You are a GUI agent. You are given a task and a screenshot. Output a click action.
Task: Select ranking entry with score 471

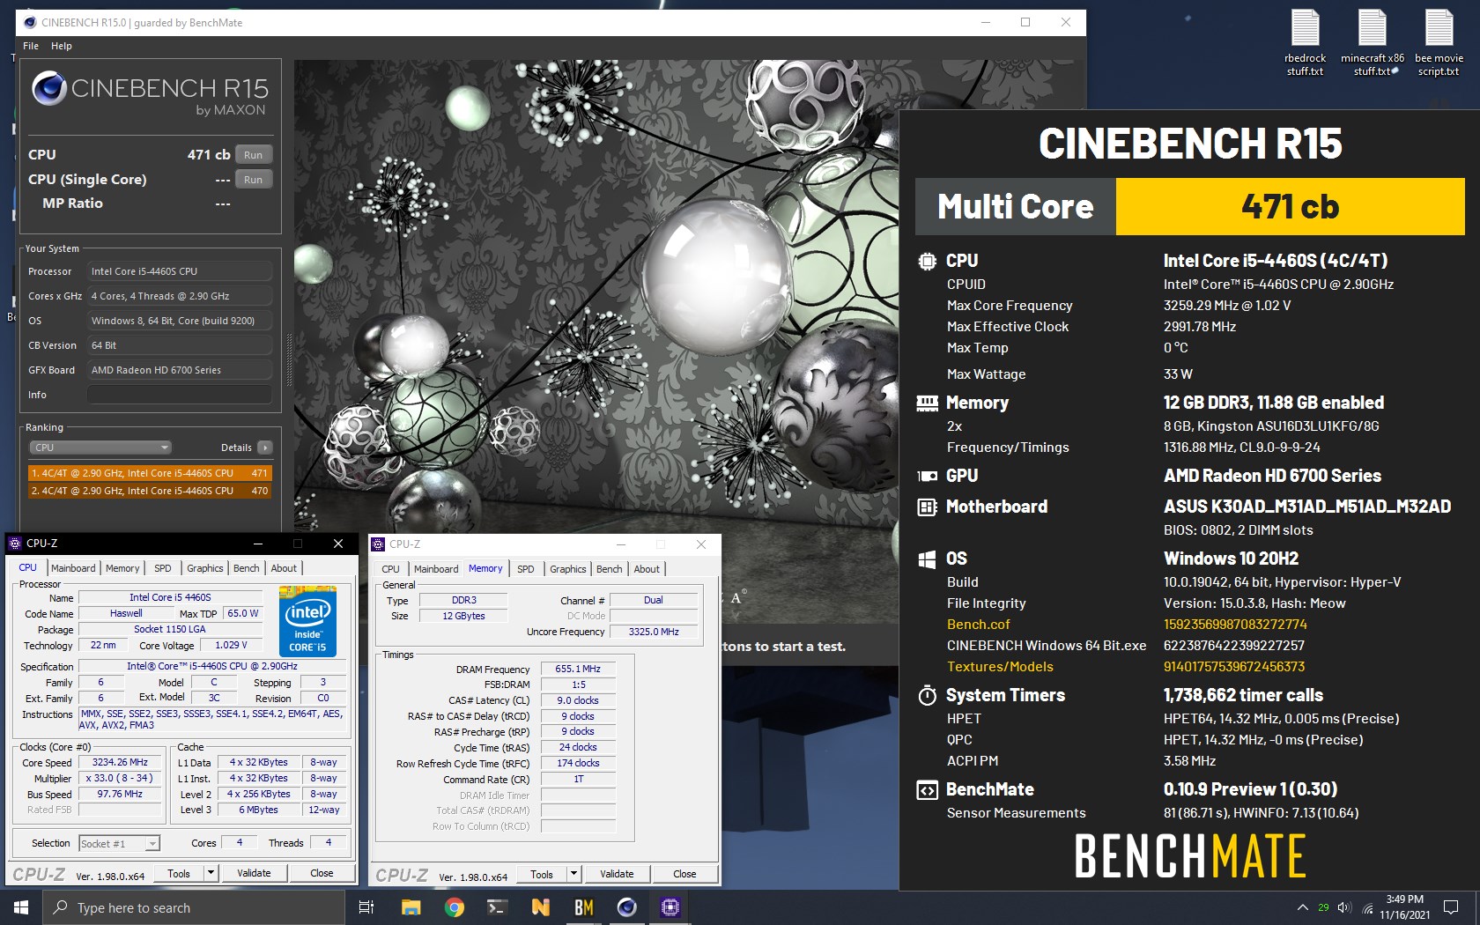(x=150, y=473)
